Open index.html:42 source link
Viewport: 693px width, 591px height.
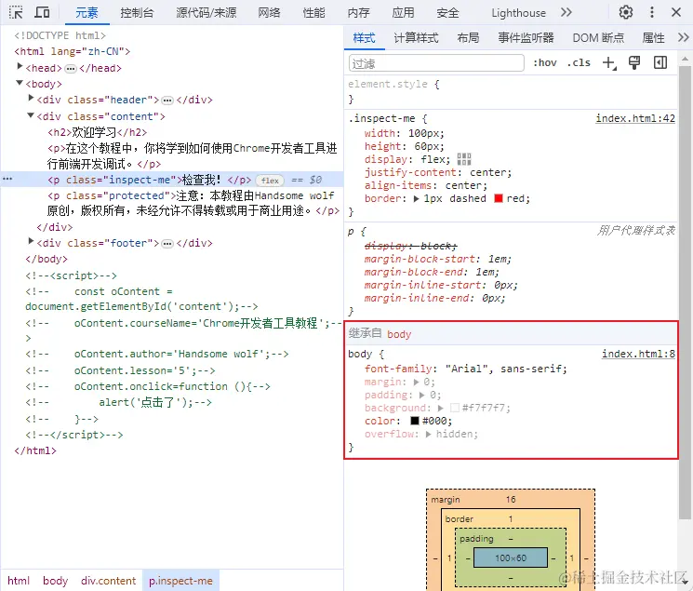(635, 118)
